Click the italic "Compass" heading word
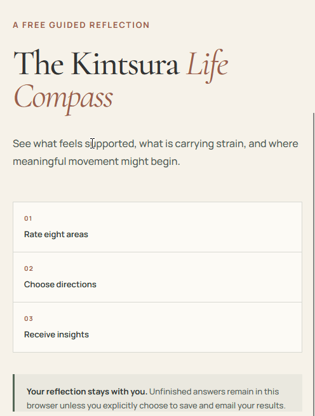 tap(64, 99)
